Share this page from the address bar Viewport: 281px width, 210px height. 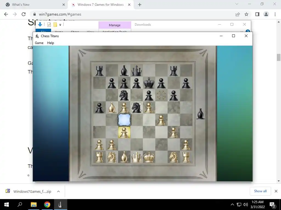[x=238, y=14]
